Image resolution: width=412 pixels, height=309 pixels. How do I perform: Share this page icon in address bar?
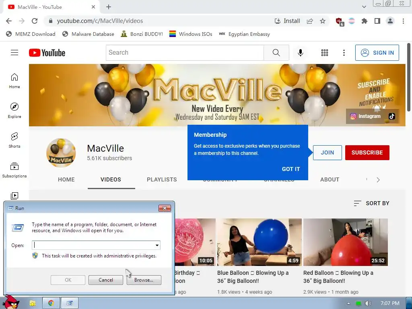[310, 21]
